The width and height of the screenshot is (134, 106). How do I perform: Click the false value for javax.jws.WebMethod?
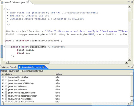click(58, 87)
